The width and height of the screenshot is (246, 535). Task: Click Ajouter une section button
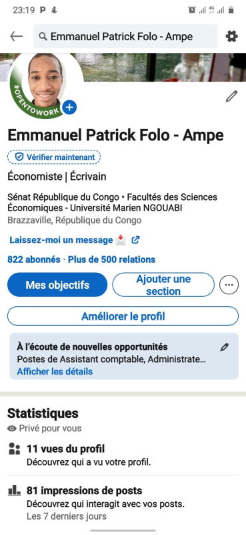[x=163, y=285]
